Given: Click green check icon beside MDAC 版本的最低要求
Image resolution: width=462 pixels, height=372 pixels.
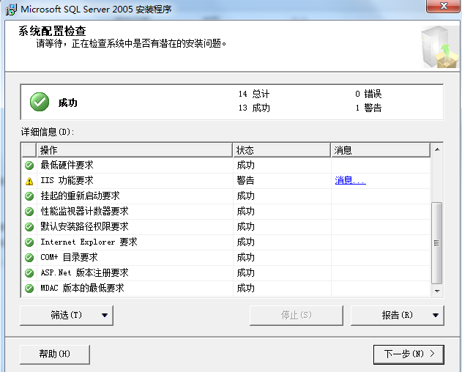Looking at the screenshot, I should tap(29, 288).
